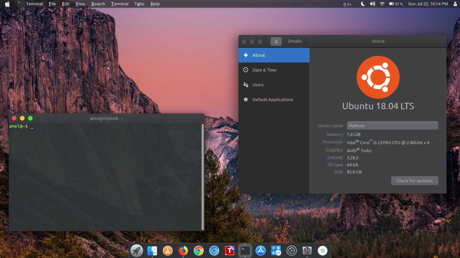Click the Disk value 85.8 GB
The height and width of the screenshot is (258, 460).
pos(354,172)
